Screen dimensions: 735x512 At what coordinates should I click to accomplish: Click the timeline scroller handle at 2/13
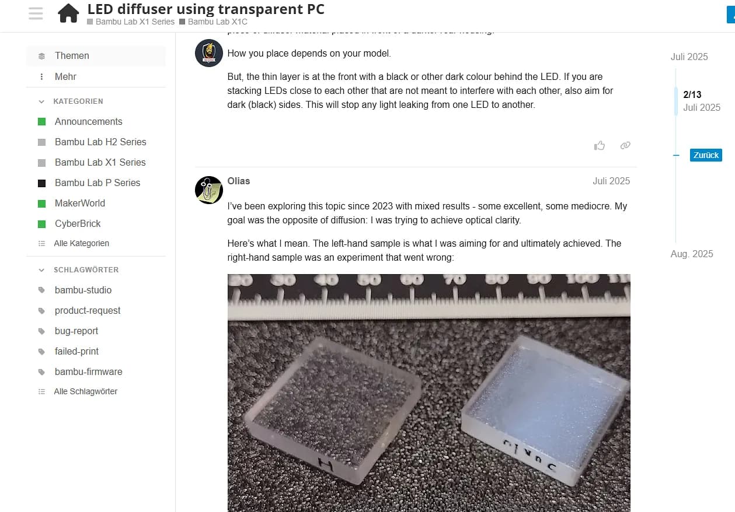point(676,101)
